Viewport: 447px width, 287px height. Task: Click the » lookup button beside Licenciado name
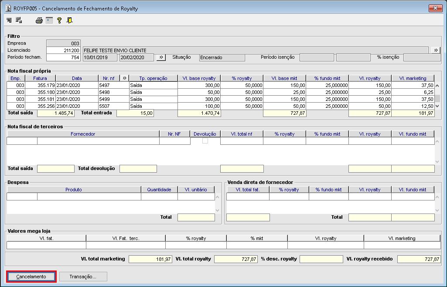[x=436, y=50]
